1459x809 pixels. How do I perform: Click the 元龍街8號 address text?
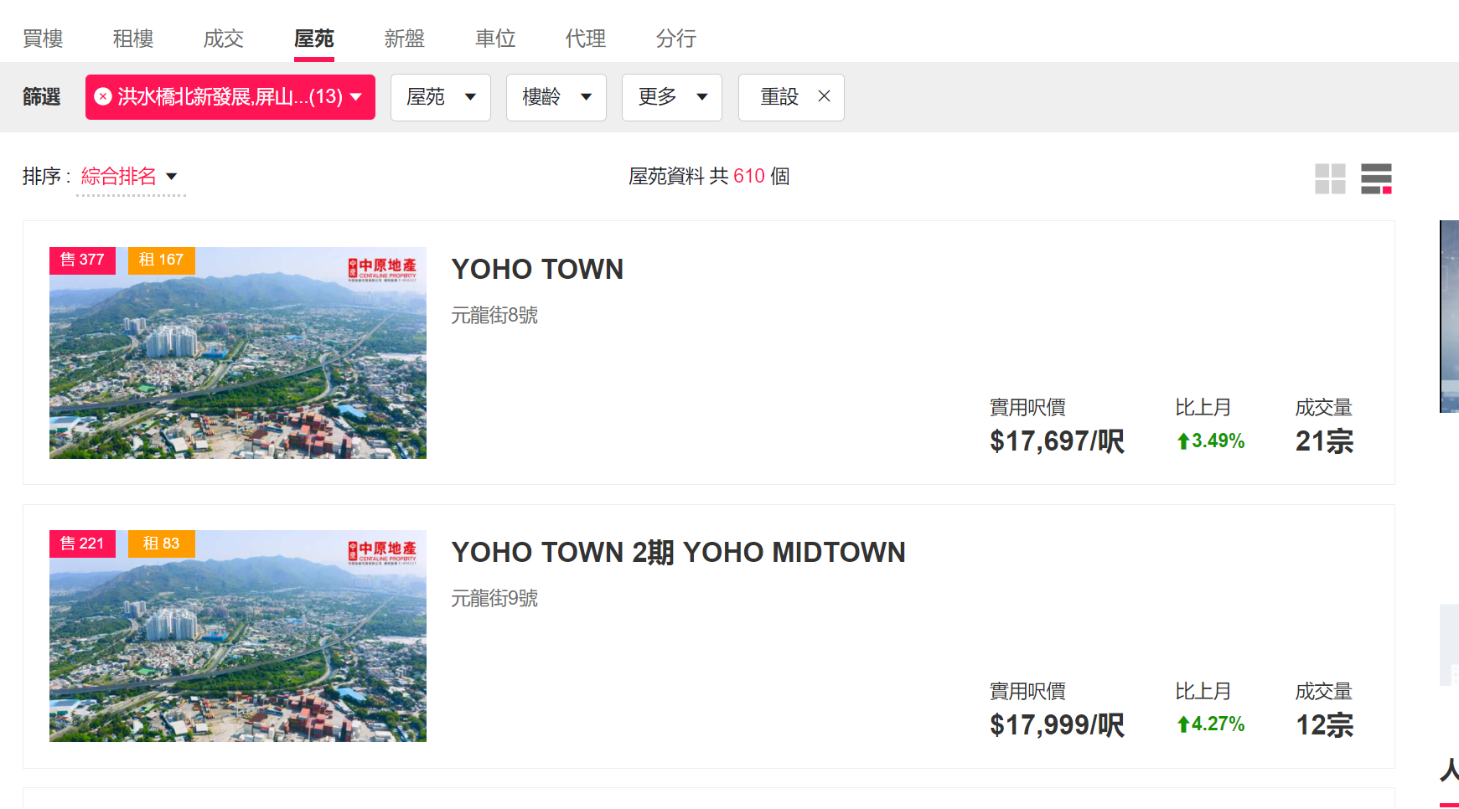coord(494,316)
